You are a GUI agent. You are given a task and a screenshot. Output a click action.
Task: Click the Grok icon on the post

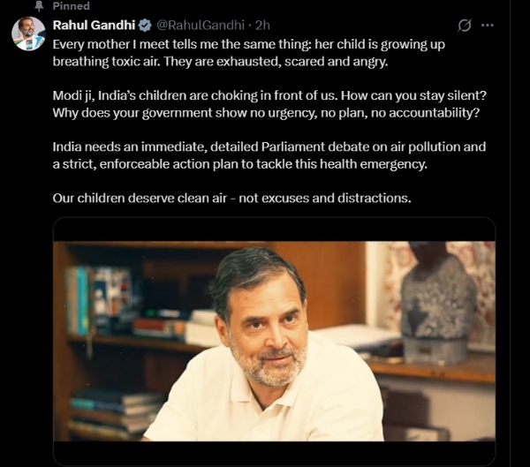(x=460, y=25)
